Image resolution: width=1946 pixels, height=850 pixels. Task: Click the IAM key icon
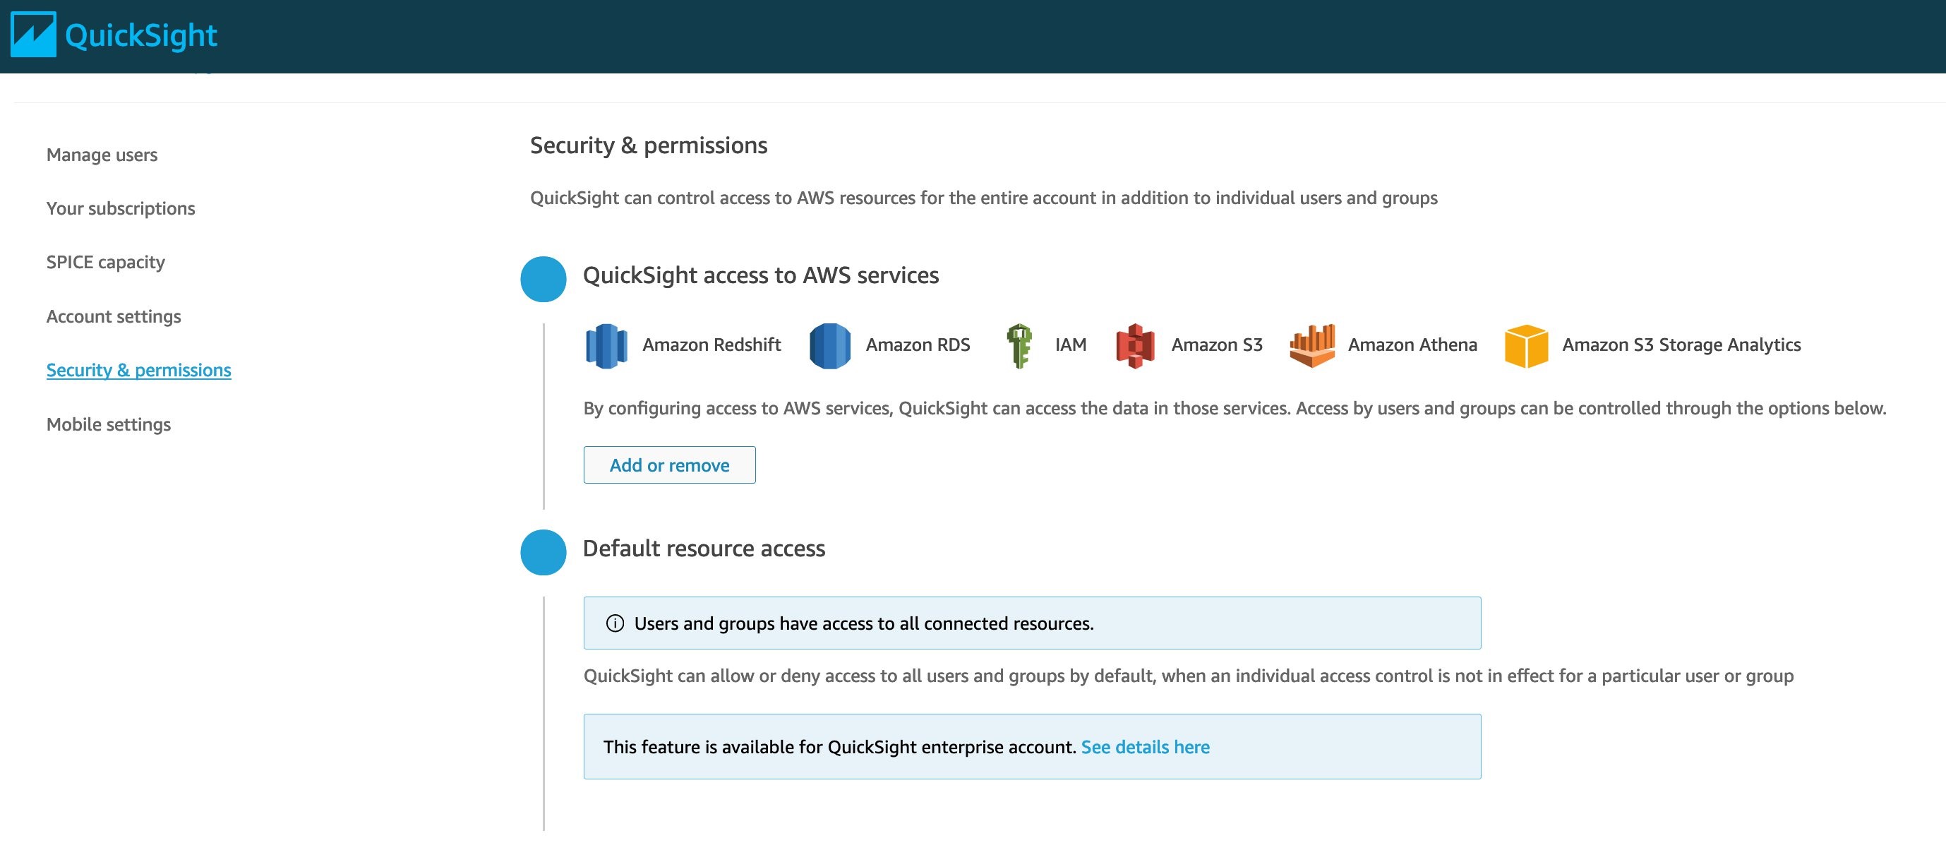(x=1019, y=345)
